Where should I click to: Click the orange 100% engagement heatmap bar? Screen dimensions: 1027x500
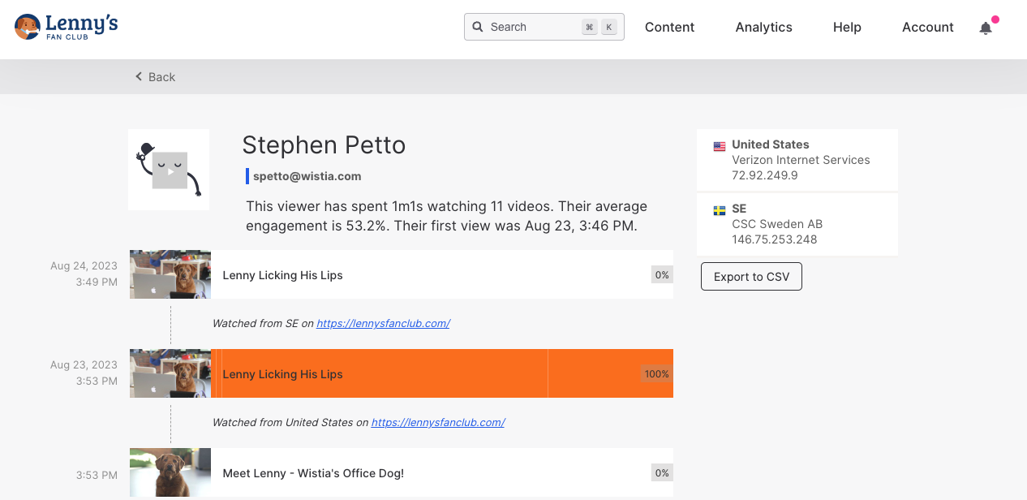442,373
